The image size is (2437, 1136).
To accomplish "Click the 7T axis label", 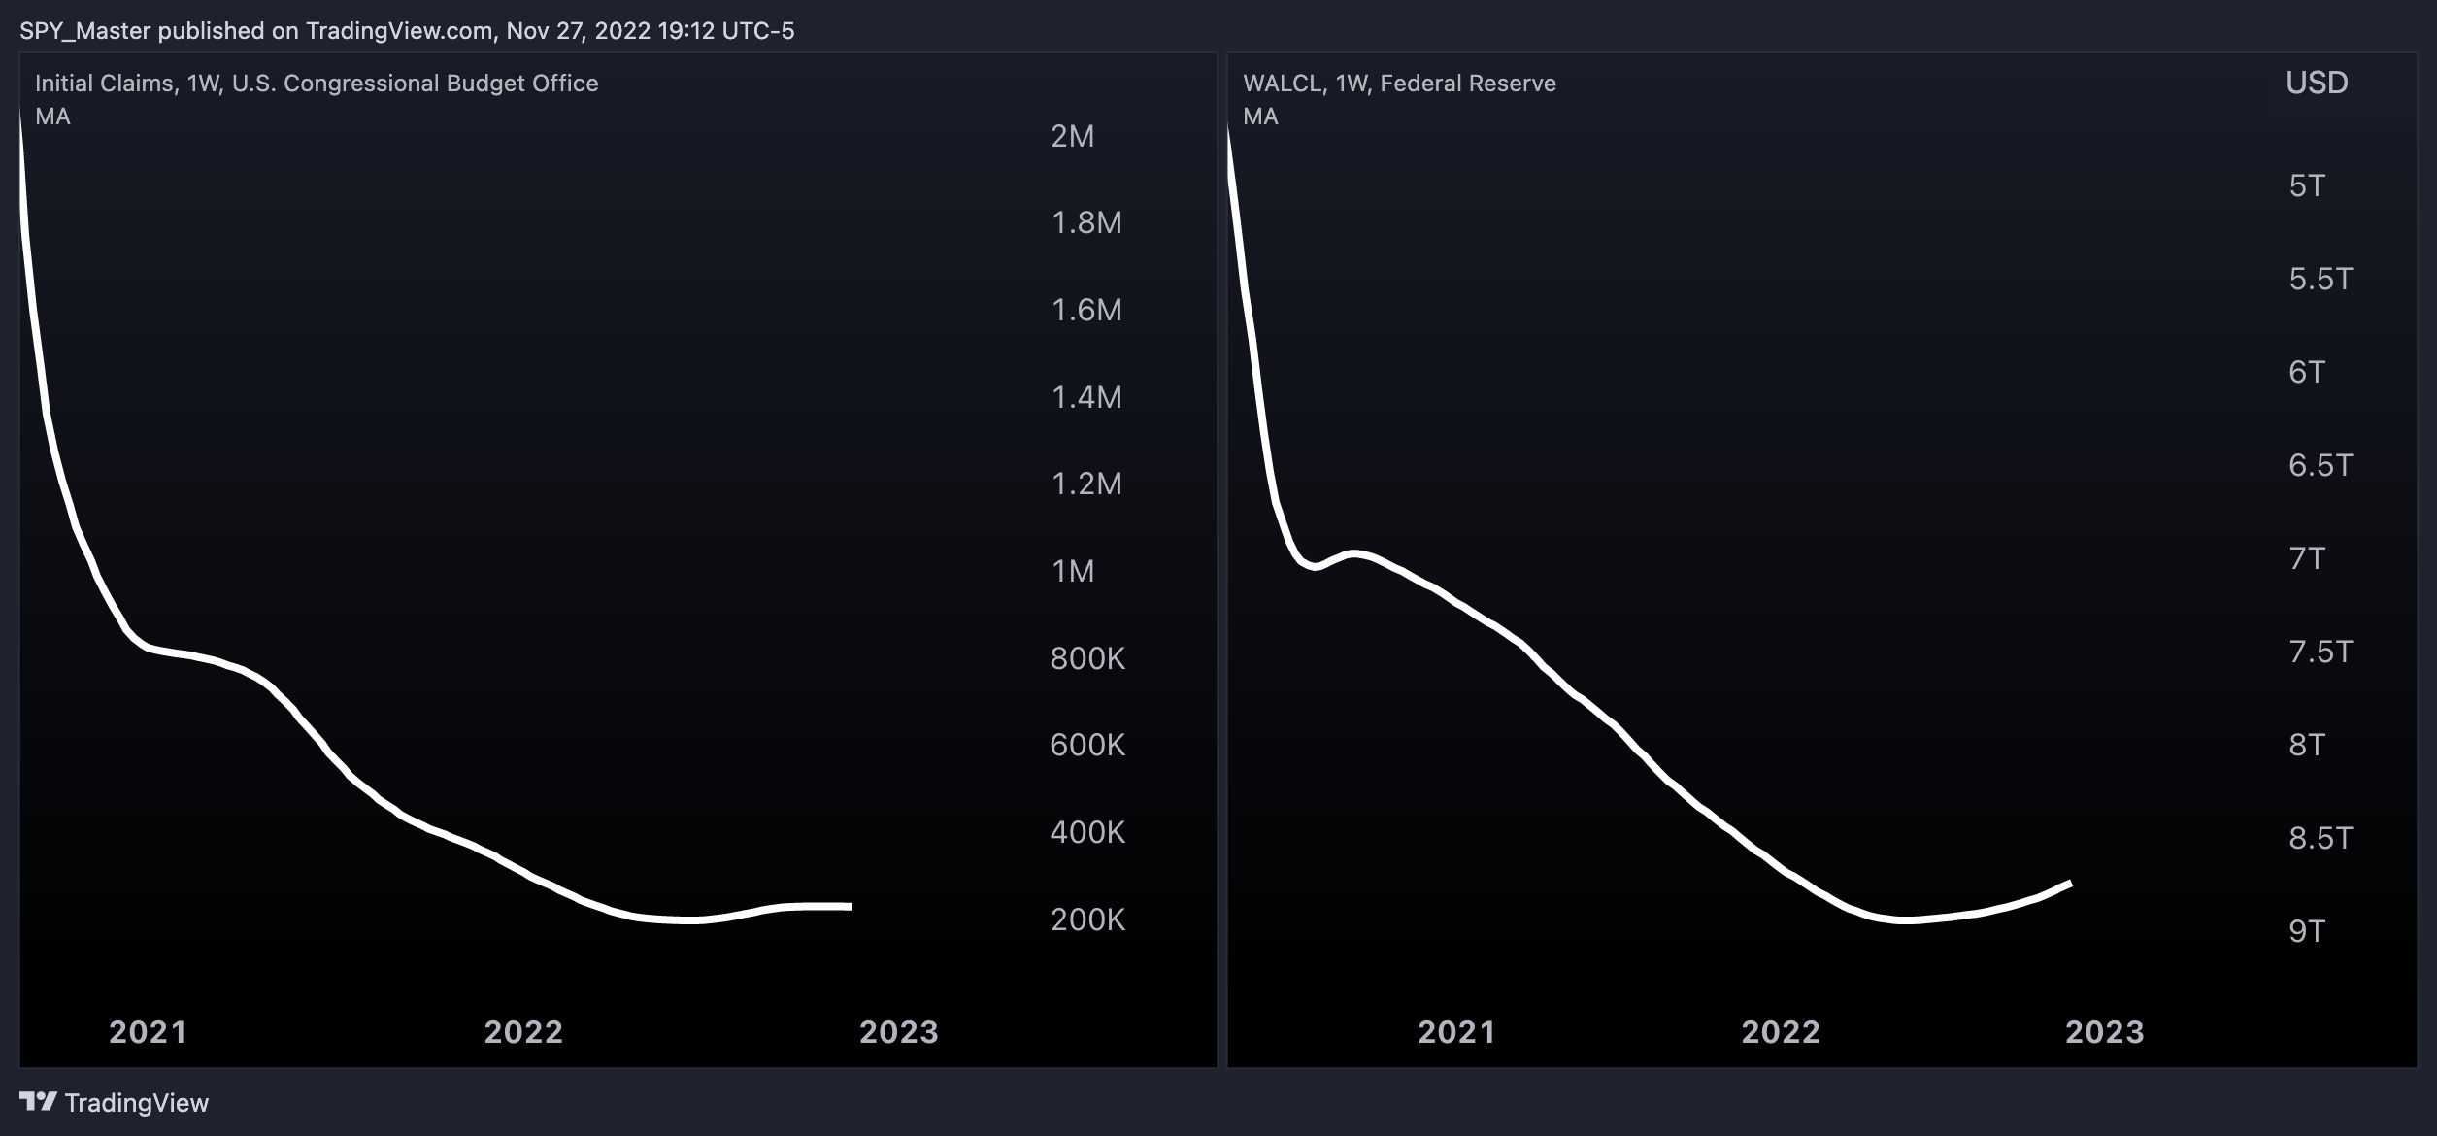I will pyautogui.click(x=2307, y=558).
